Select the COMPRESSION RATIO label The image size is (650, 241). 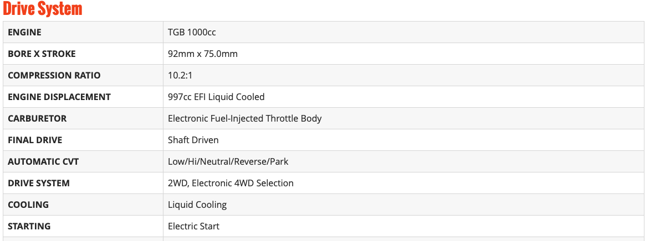(54, 75)
